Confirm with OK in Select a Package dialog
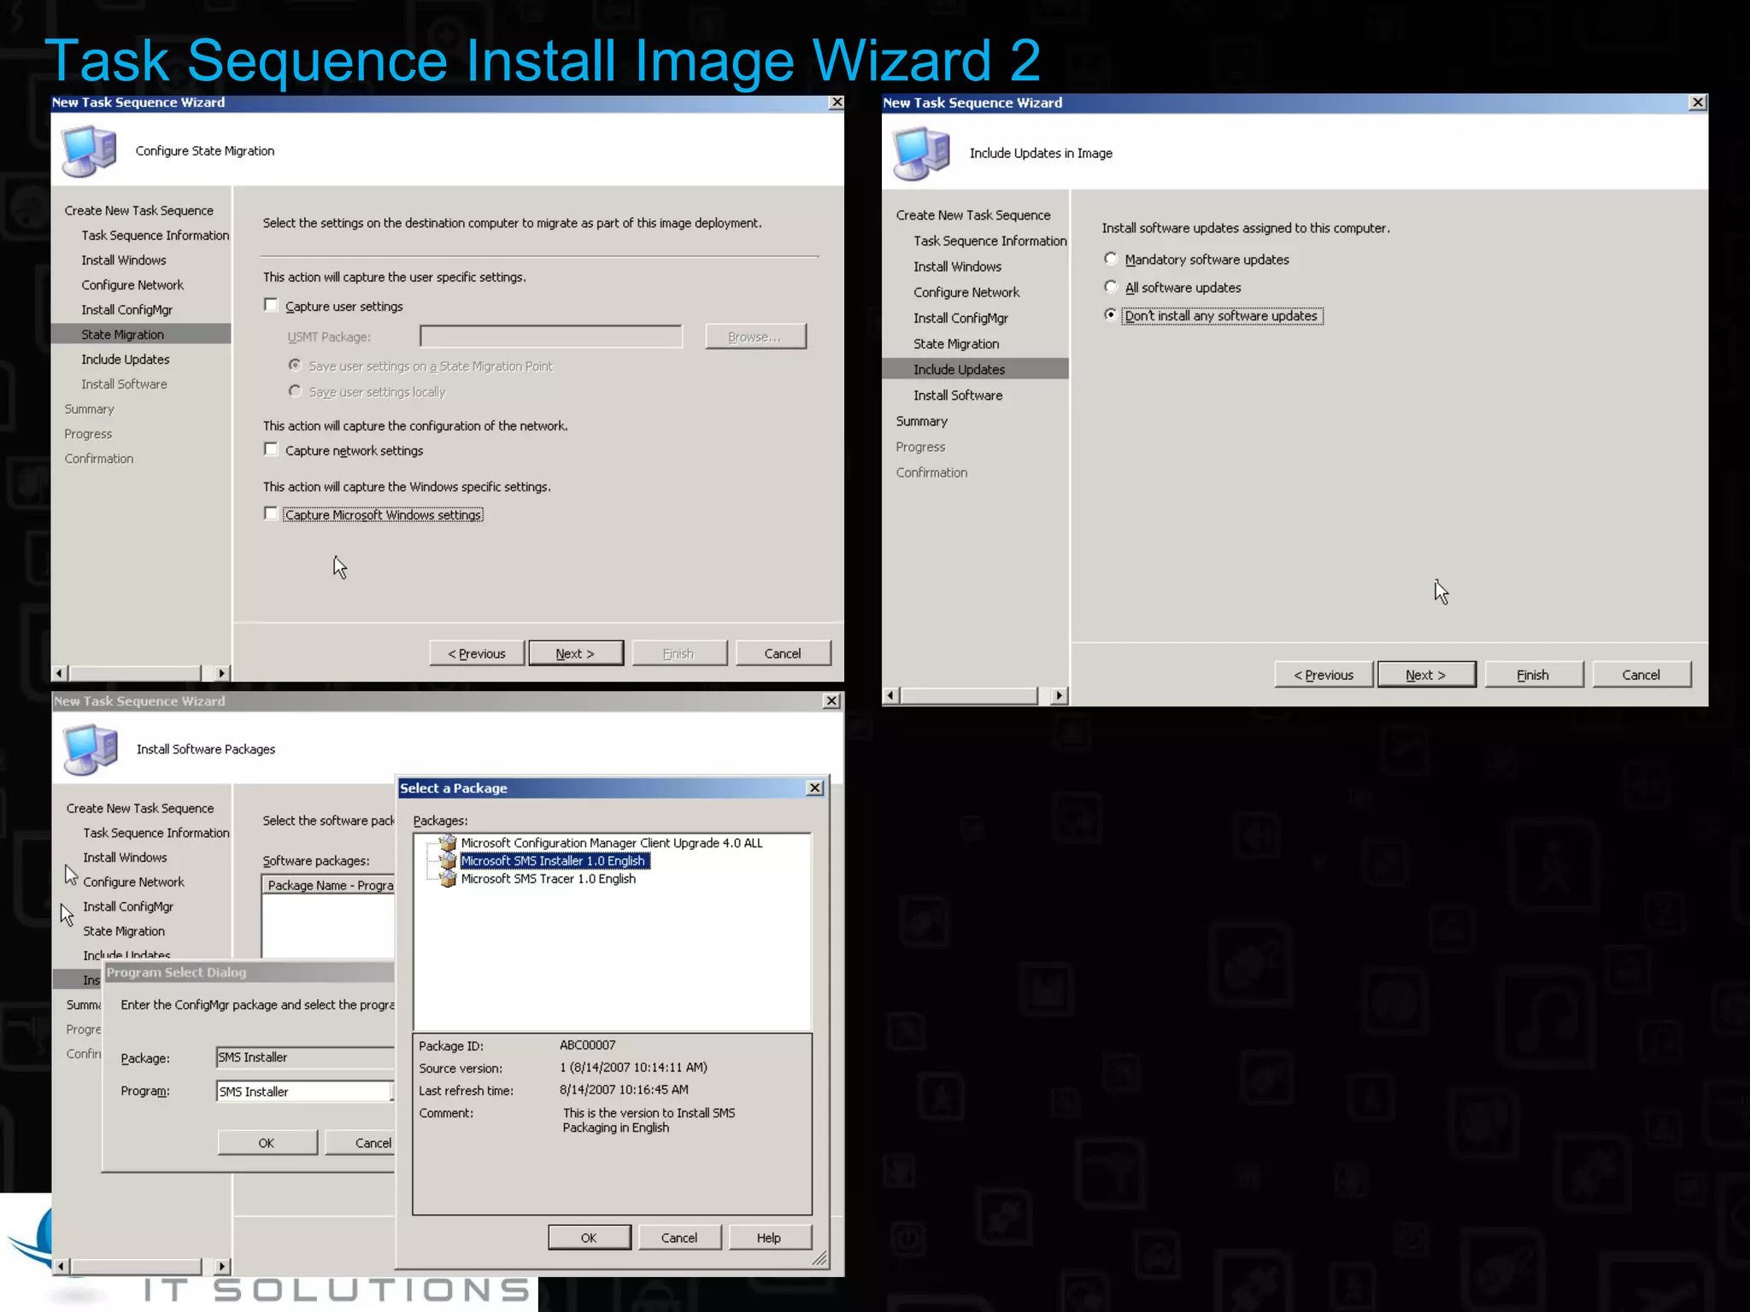This screenshot has width=1750, height=1312. pos(590,1238)
